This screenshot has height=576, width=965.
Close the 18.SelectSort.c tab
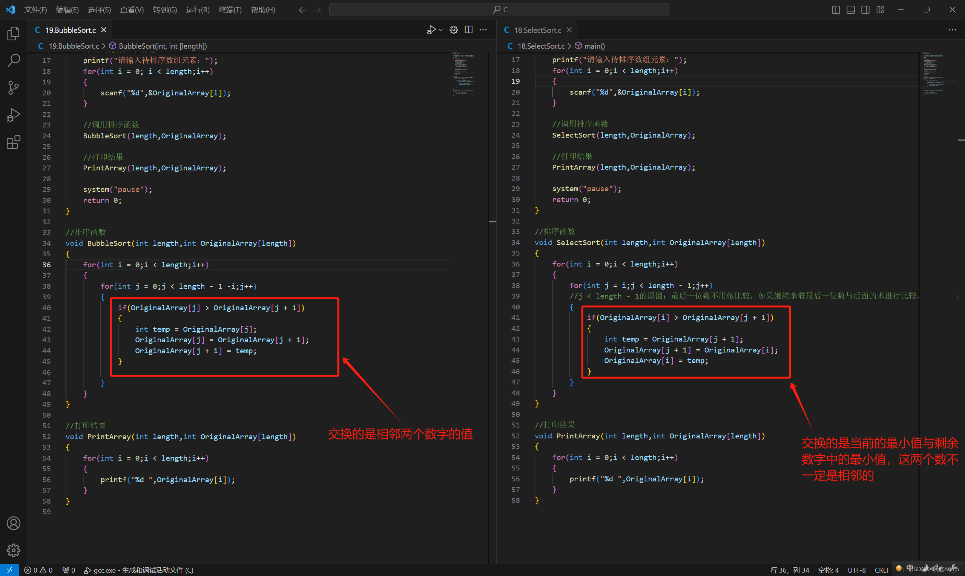coord(569,30)
